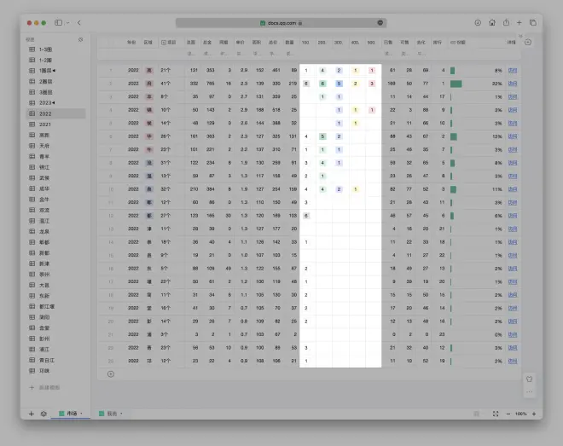Select the 2023 view in sidebar

click(x=45, y=102)
